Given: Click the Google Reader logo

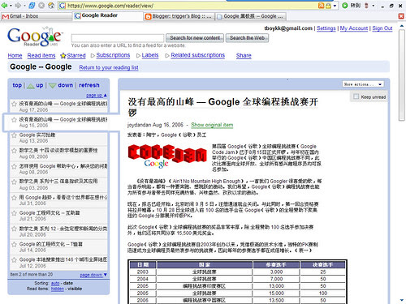Looking at the screenshot, I should 34,36.
